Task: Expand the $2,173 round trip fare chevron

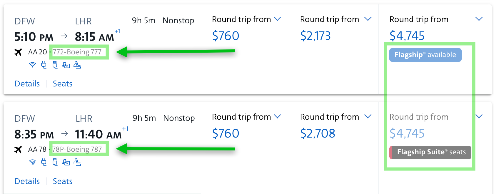Action: (x=368, y=19)
